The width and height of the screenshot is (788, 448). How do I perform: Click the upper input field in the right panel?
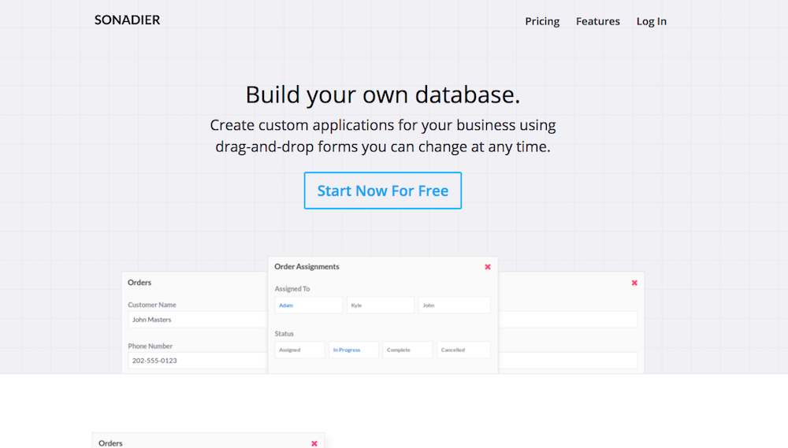[x=567, y=320]
